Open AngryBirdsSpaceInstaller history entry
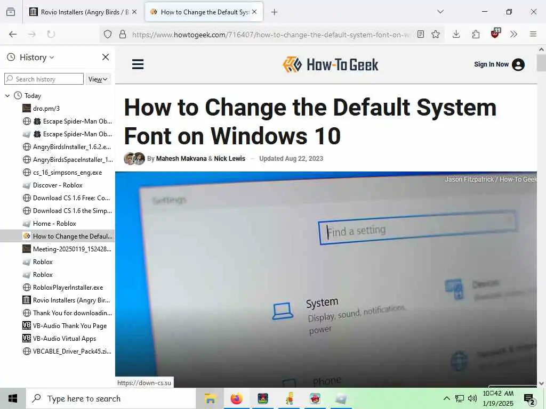Image resolution: width=546 pixels, height=409 pixels. tap(57, 160)
